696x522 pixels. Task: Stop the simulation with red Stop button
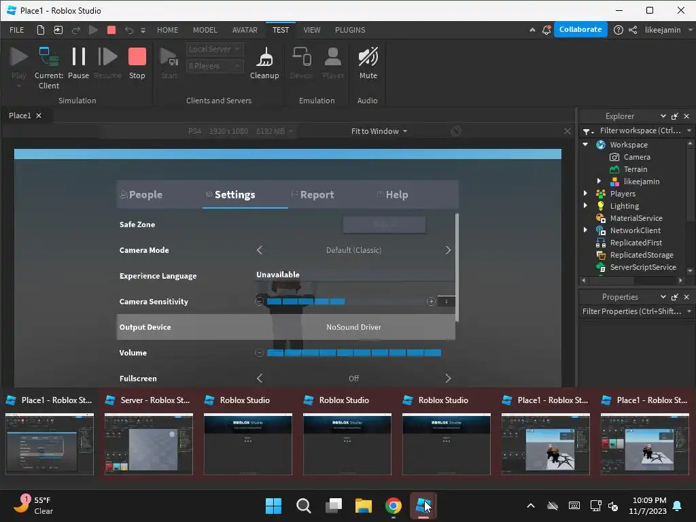137,63
